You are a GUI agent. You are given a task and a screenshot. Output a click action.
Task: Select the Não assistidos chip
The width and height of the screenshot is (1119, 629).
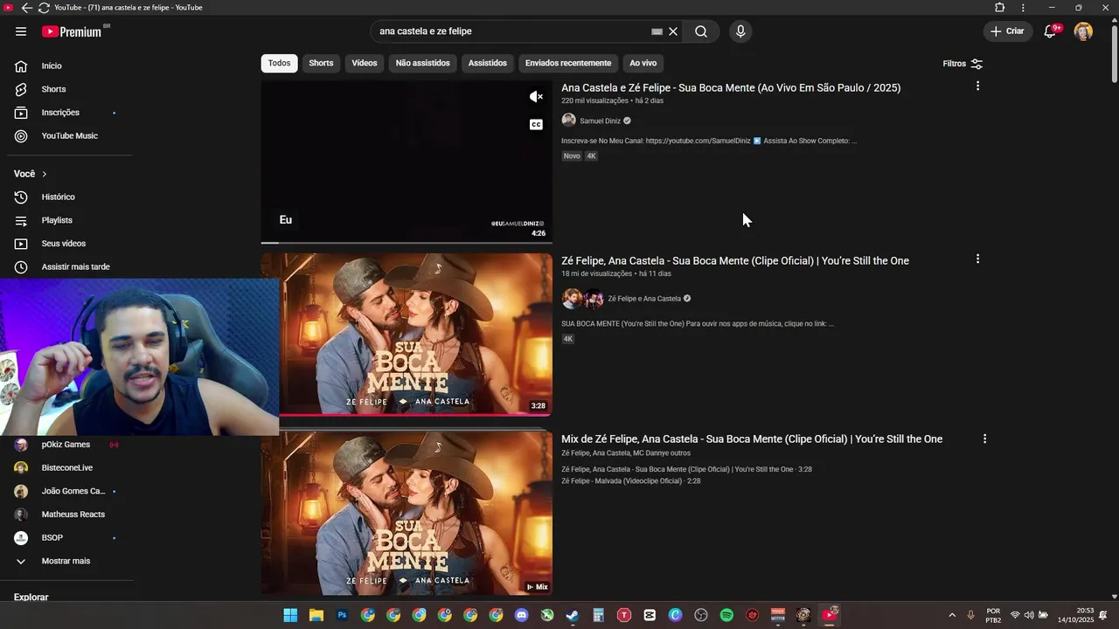pos(423,63)
